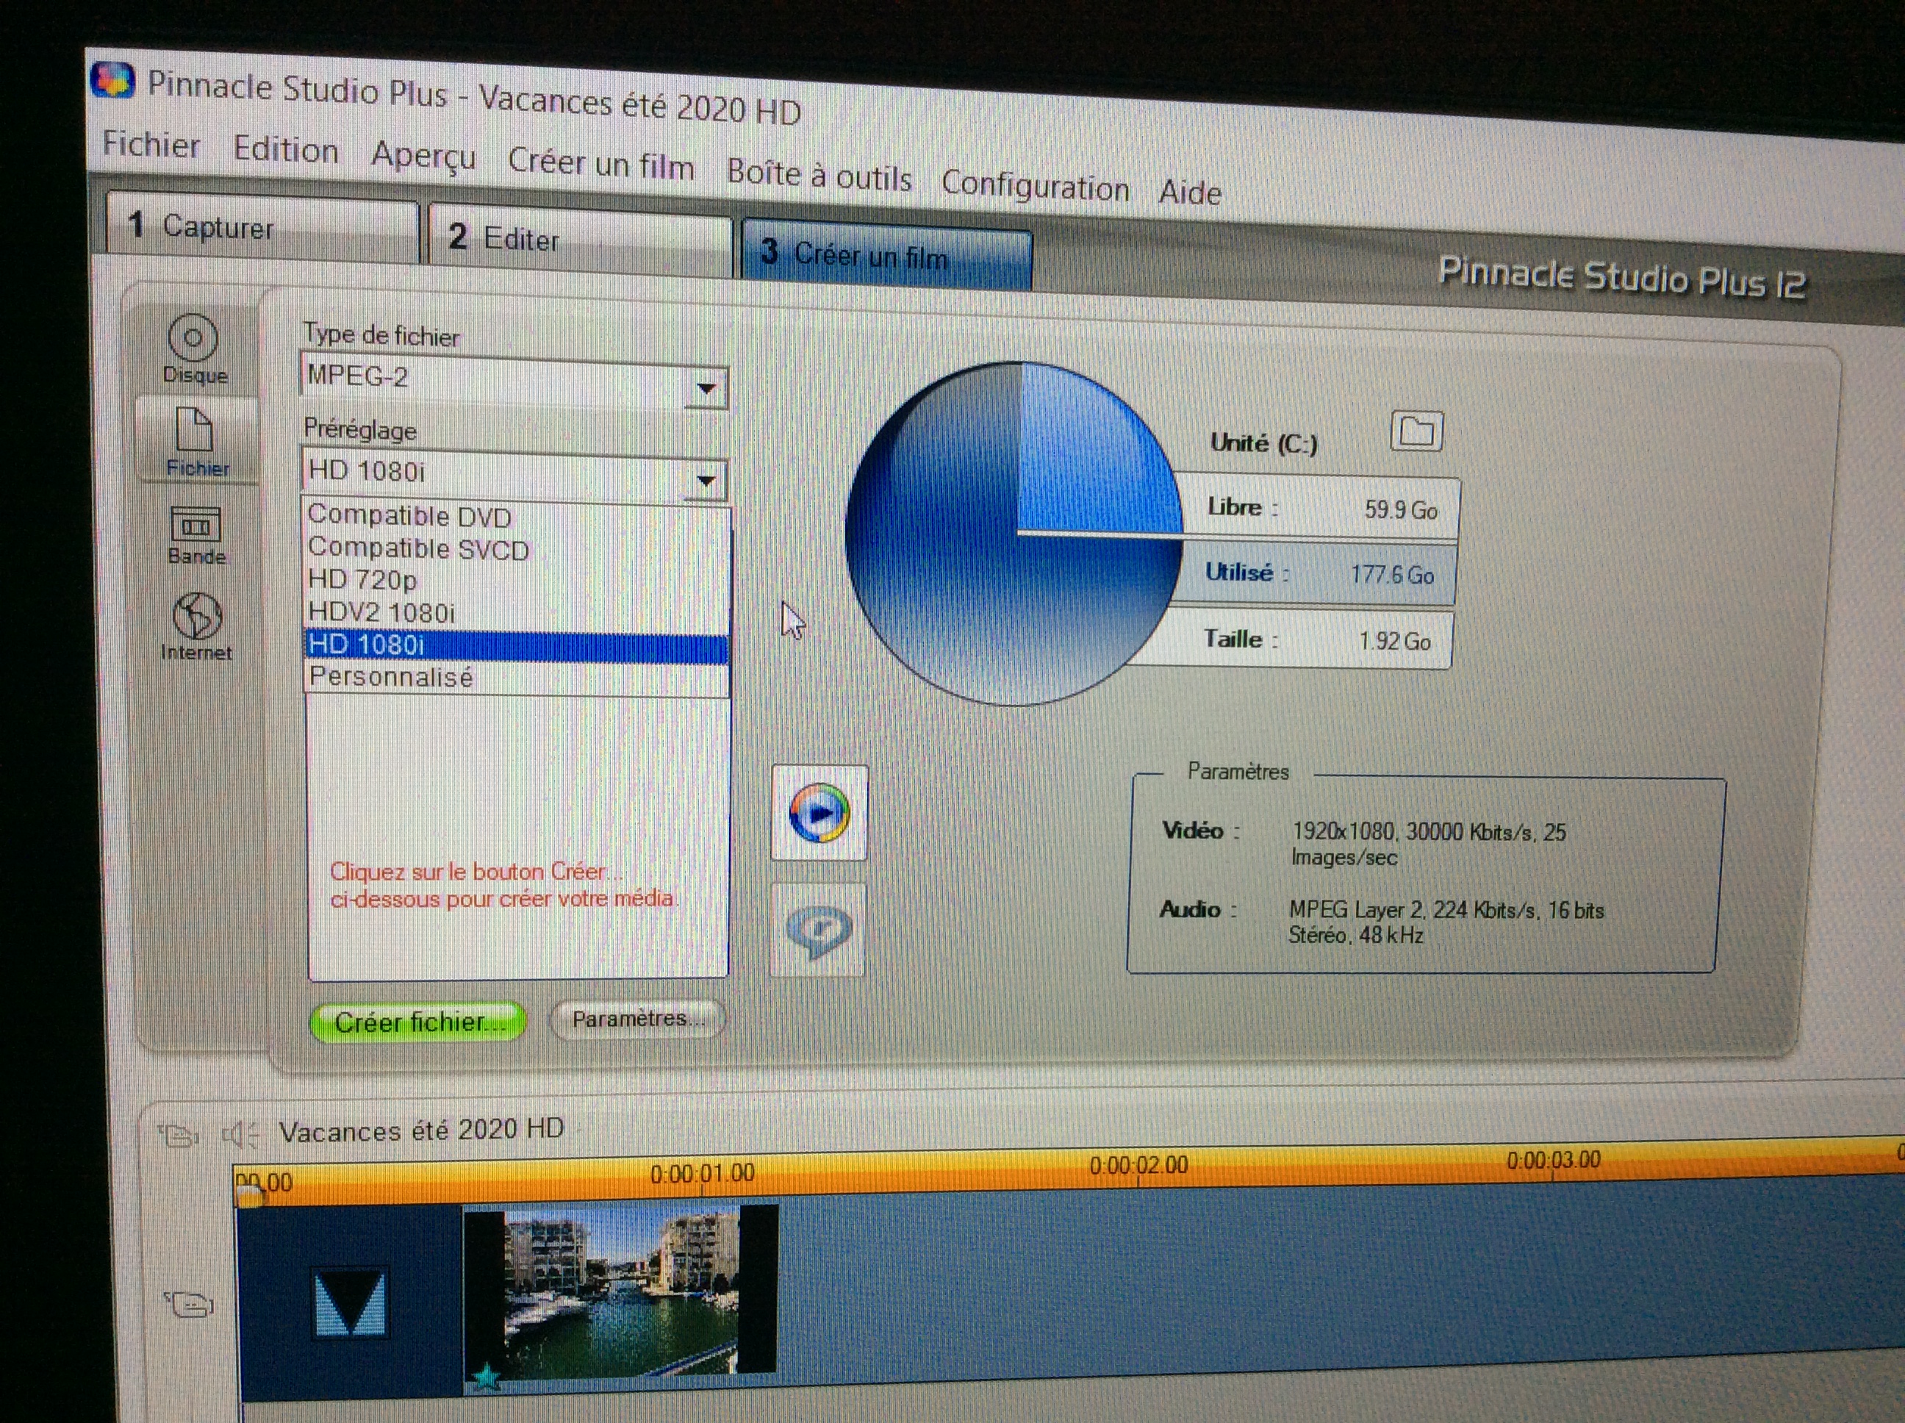Click the green Créer fichier button

(x=417, y=1022)
